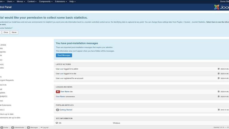Viewport: 229px width, 129px height.
Task: Open the Content menu
Action: click(32, 1)
